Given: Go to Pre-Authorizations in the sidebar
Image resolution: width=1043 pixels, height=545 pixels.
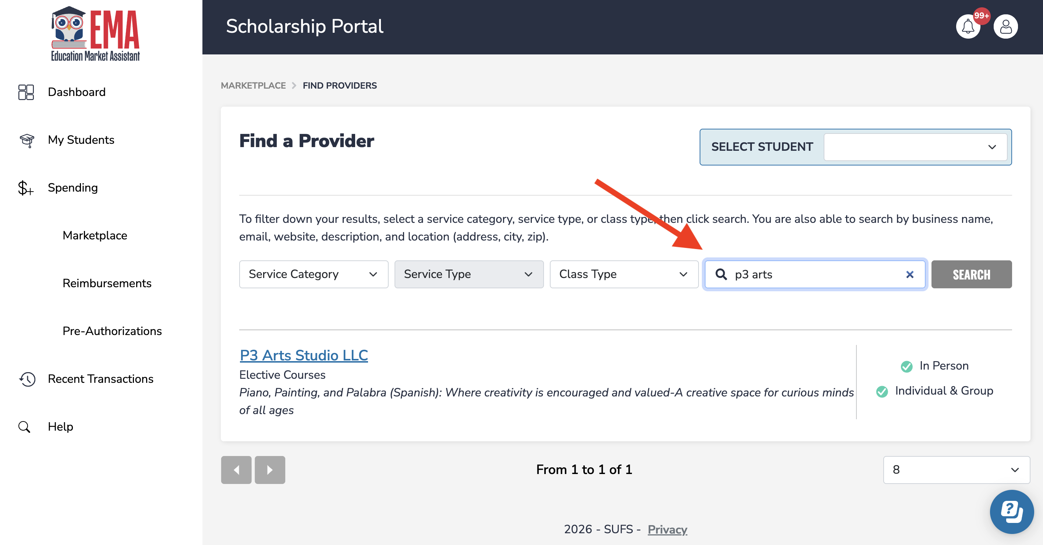Looking at the screenshot, I should tap(112, 331).
